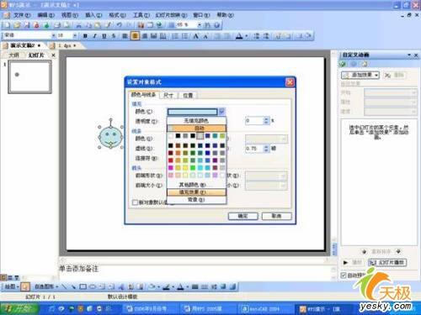The height and width of the screenshot is (315, 421).
Task: Open the font name dropdown
Action: 54,35
